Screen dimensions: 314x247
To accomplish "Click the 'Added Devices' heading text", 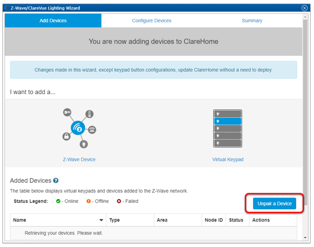I will tap(31, 181).
